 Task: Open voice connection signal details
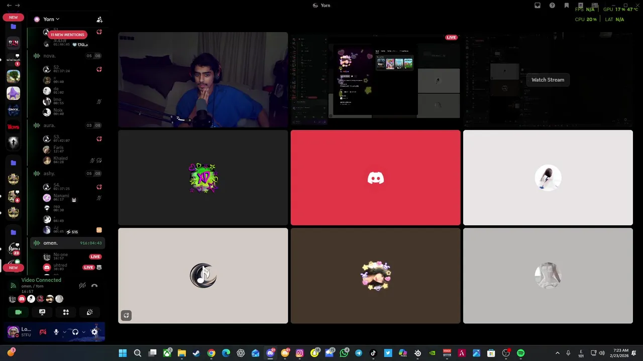(14, 285)
